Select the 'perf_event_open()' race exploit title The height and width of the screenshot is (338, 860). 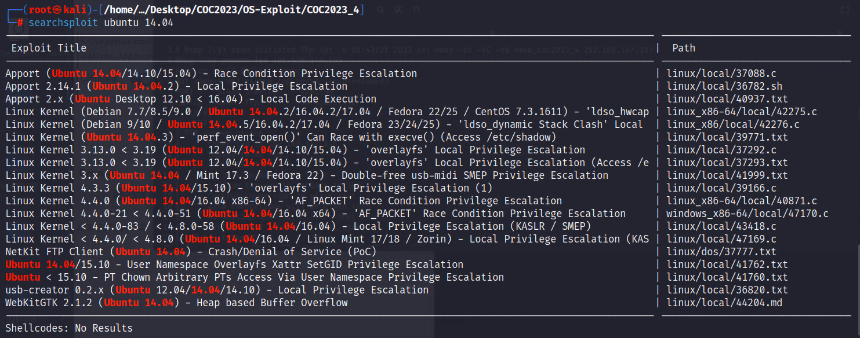tap(281, 137)
